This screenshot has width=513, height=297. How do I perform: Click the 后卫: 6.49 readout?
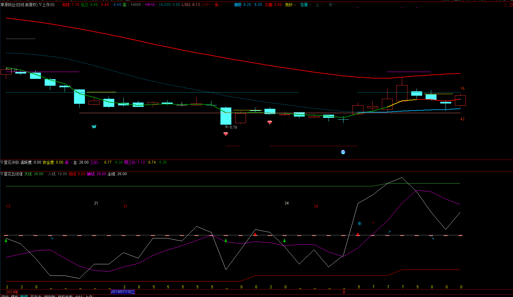click(89, 5)
